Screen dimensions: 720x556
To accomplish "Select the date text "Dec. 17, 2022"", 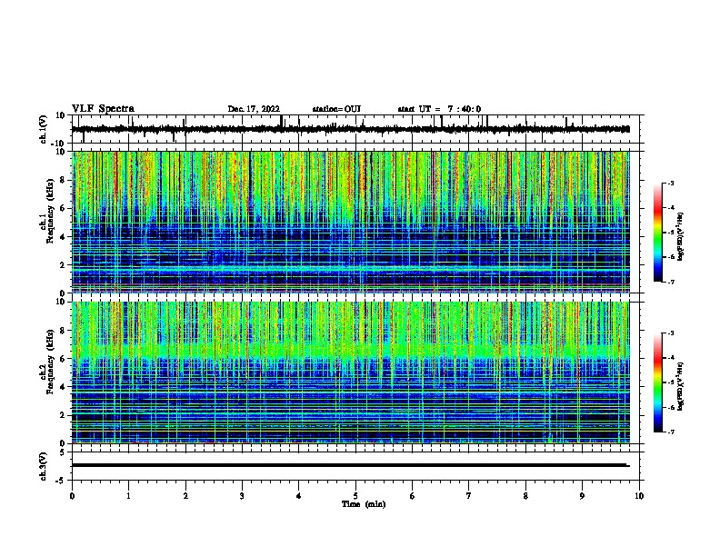I will pos(254,109).
